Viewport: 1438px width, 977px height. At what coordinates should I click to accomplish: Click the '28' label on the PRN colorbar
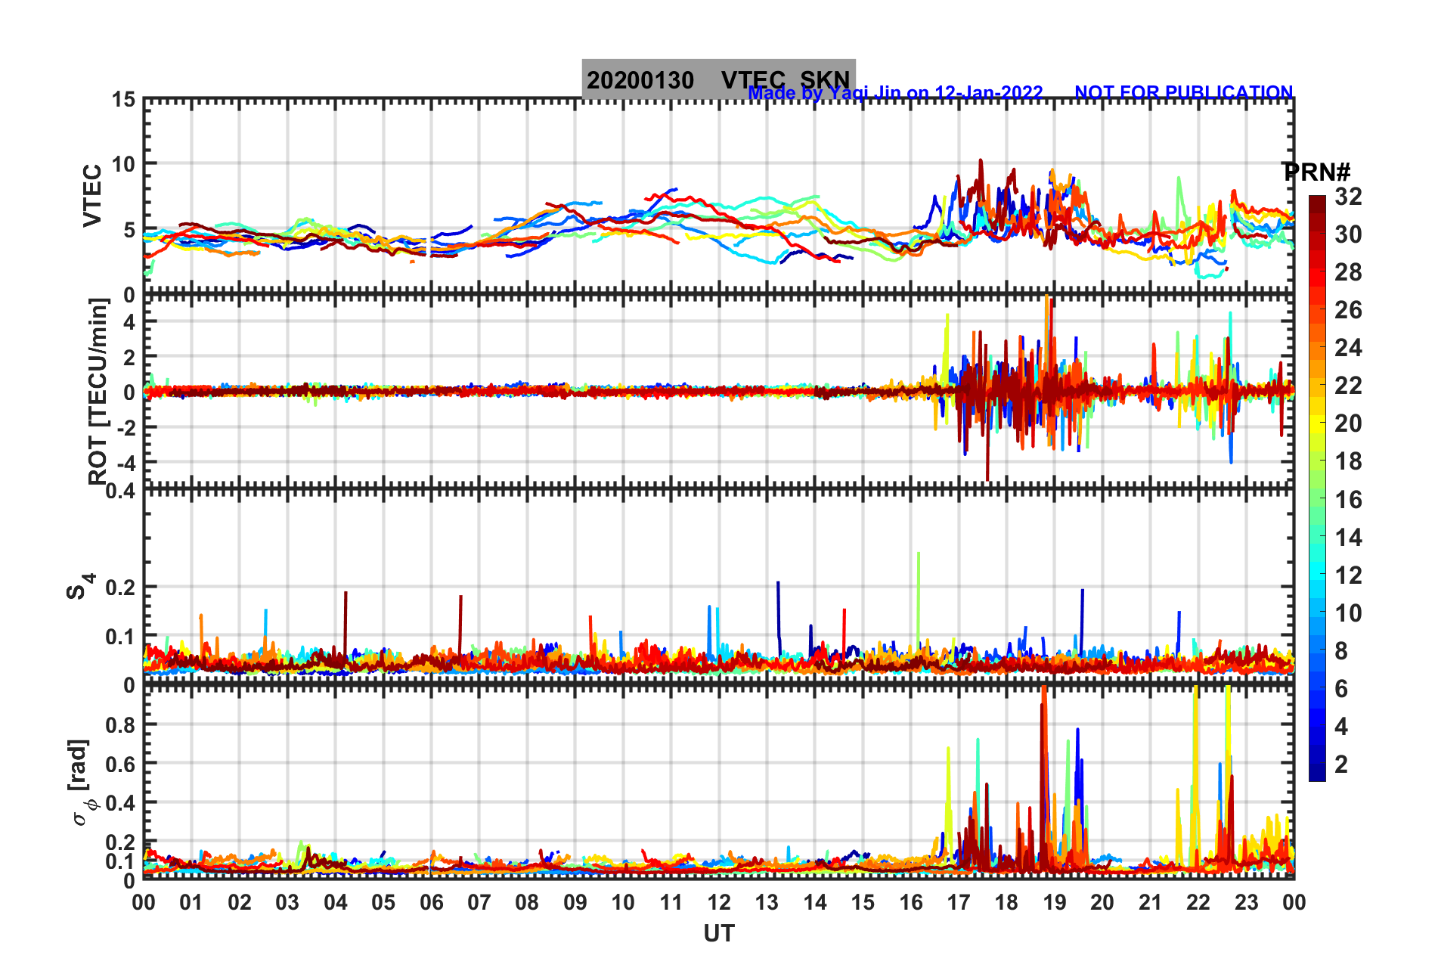tap(1348, 272)
